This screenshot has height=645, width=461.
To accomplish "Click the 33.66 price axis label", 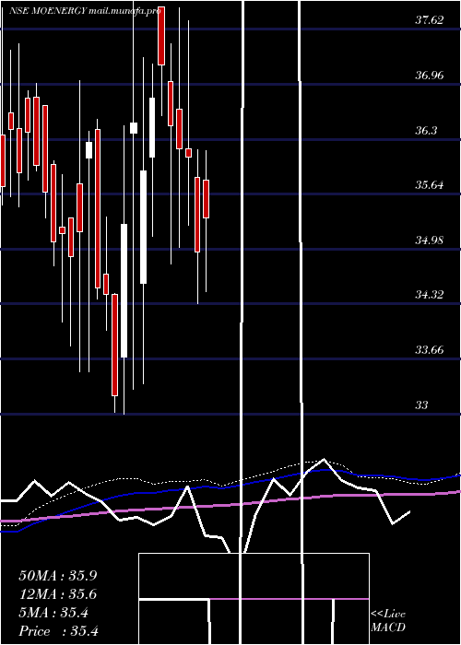I will (x=430, y=350).
